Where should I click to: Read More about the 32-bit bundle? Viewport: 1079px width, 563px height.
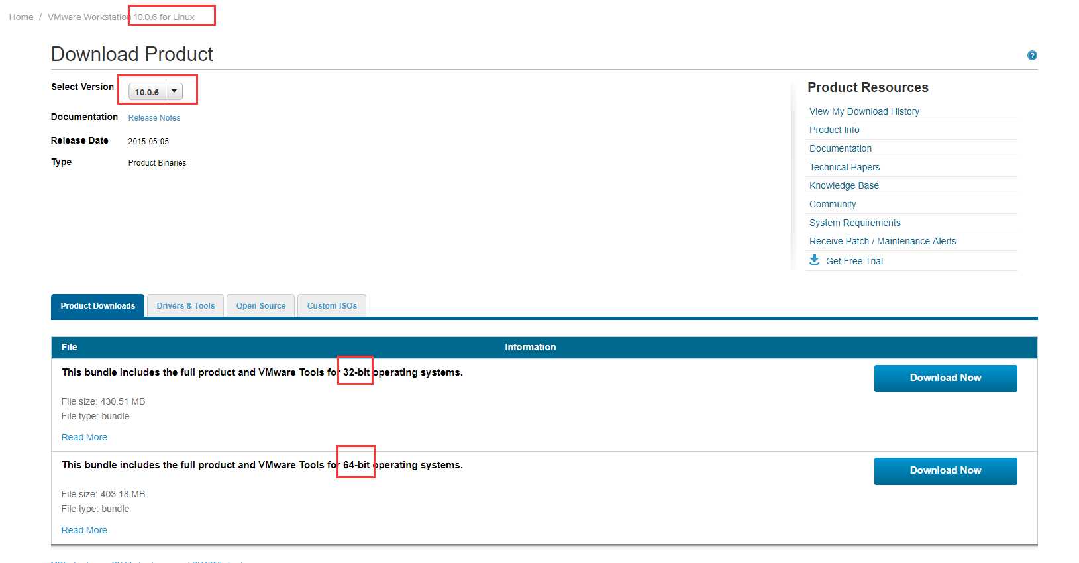coord(84,437)
